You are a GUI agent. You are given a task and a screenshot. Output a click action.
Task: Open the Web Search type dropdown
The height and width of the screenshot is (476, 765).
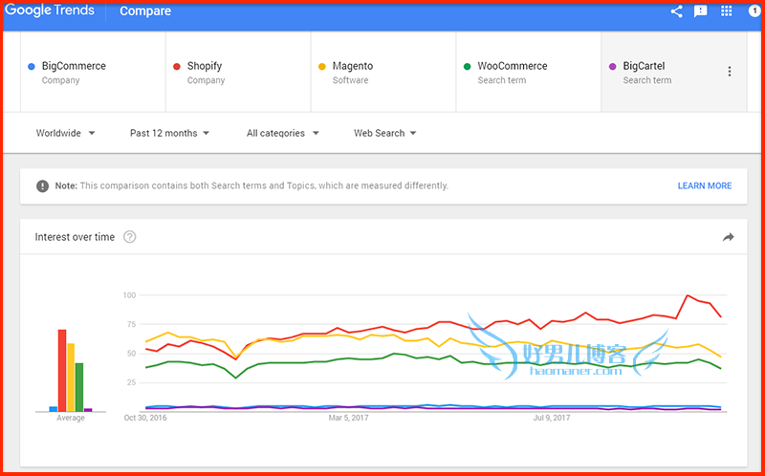(x=385, y=133)
